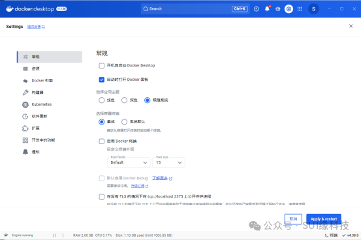Click the RAM 2.00 GB status entry
The width and height of the screenshot is (361, 240).
pos(83,235)
